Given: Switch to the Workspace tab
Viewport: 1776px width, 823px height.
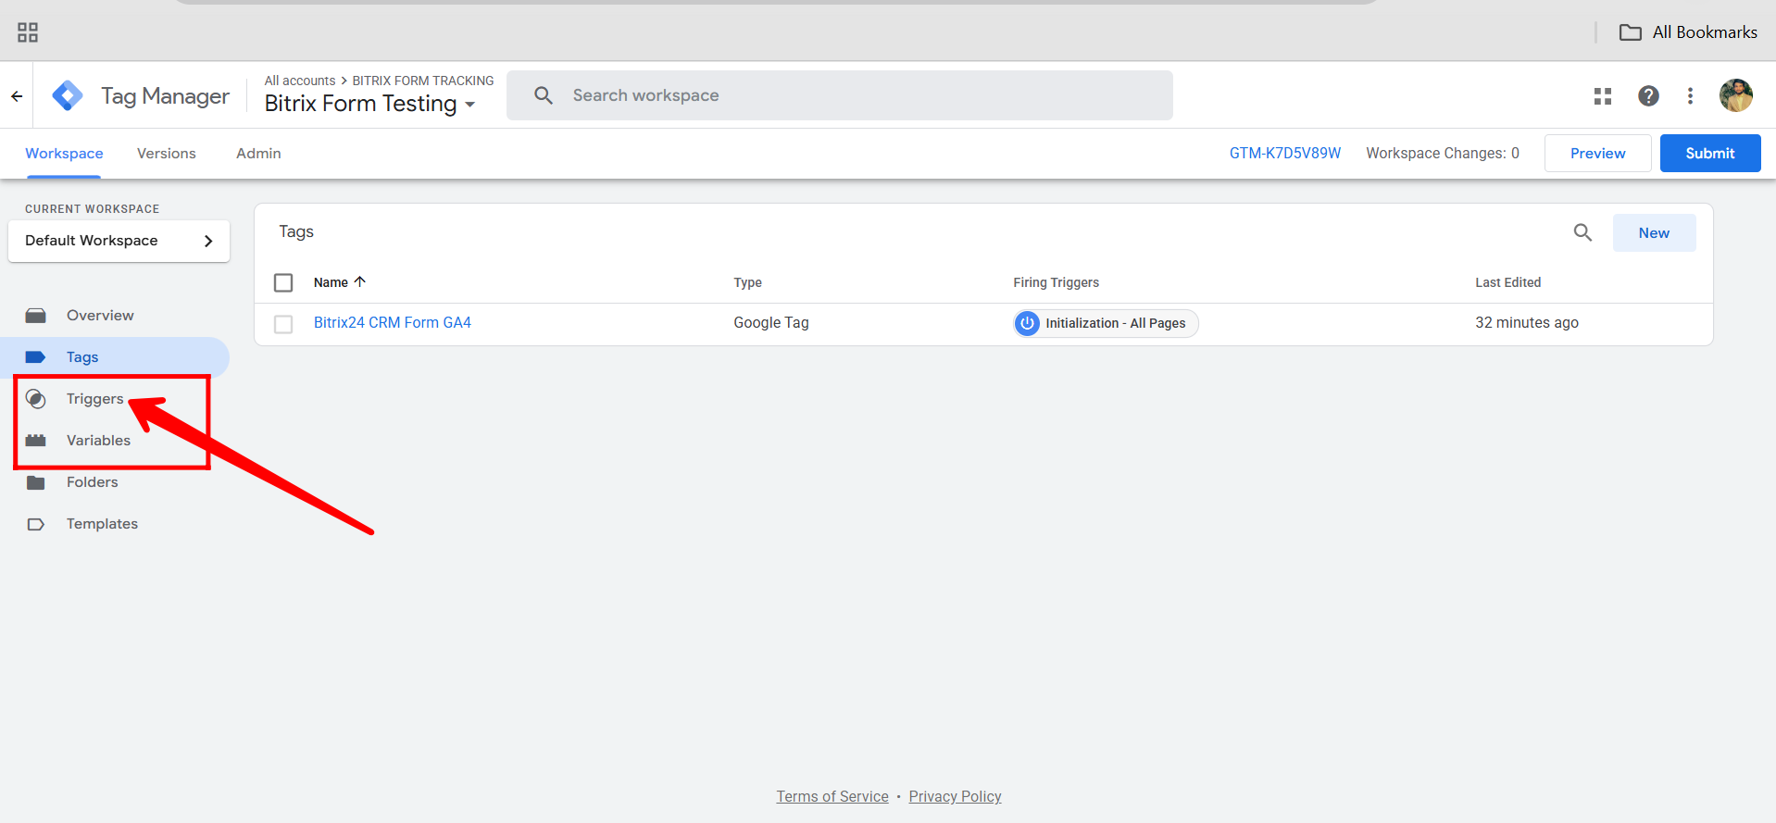Looking at the screenshot, I should (x=64, y=154).
